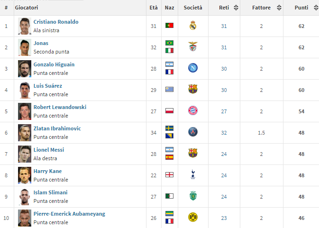Screen dimensions: 319x228
Task: Click the Paris Saint-Germain crest
Action: 192,132
